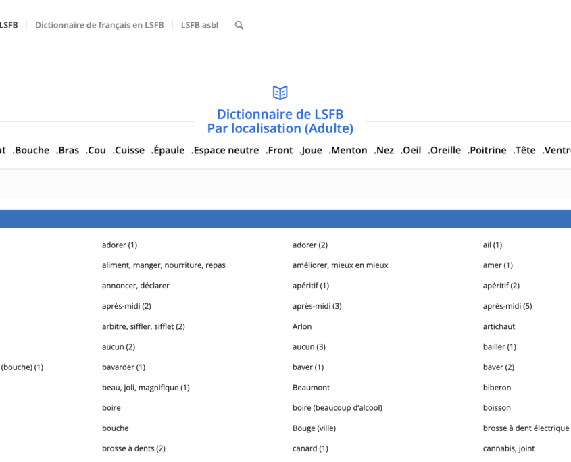Screen dimensions: 571x462
Task: Open the LSFB asbl menu item
Action: [199, 25]
